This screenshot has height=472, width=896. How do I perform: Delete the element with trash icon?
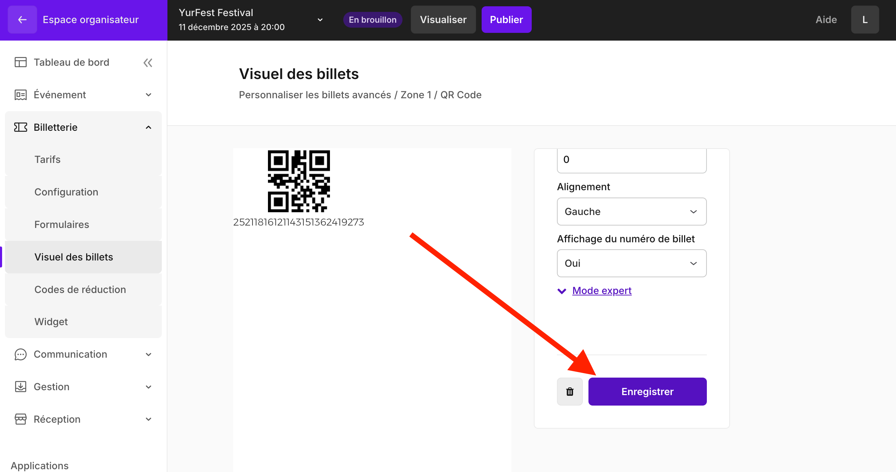[570, 392]
